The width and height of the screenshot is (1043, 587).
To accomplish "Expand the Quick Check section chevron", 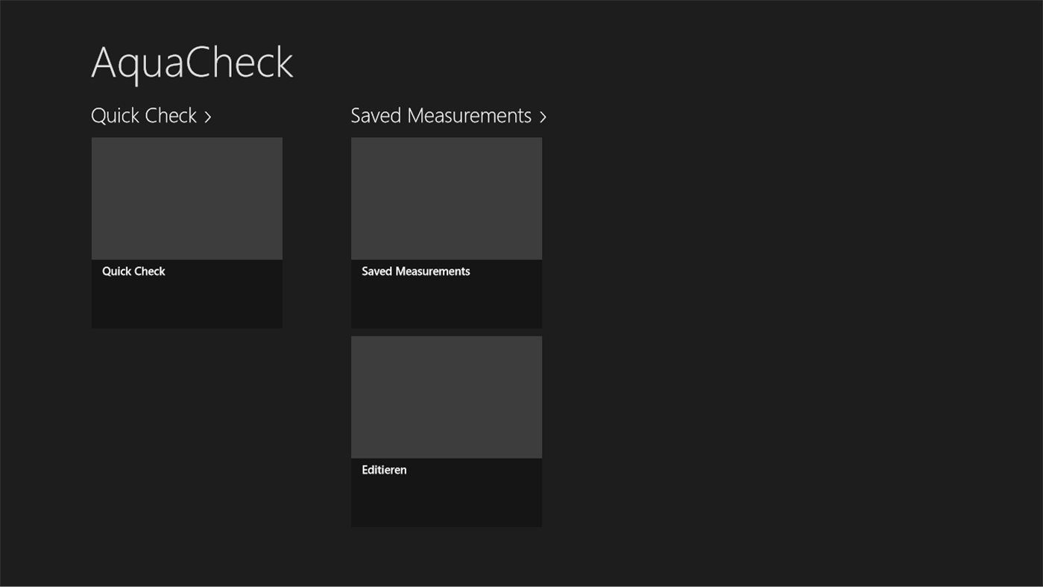I will tap(207, 116).
